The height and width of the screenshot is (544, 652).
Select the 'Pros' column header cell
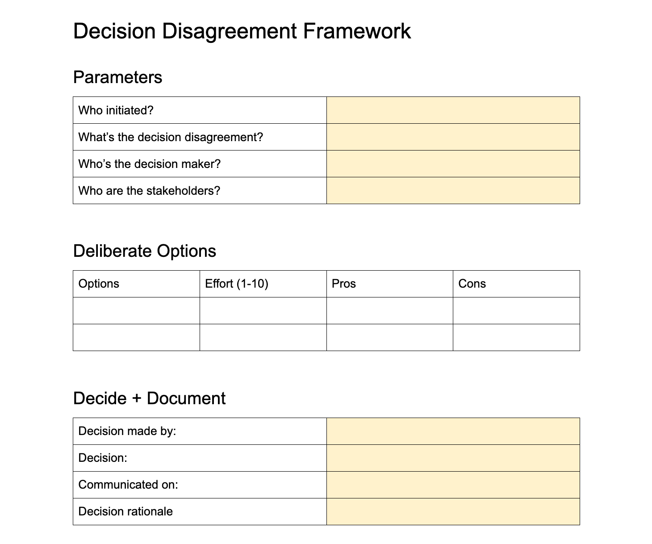click(390, 284)
